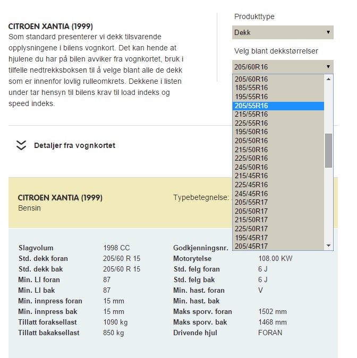
Task: Choose highlighted 205/55R16 option
Action: pyautogui.click(x=278, y=106)
